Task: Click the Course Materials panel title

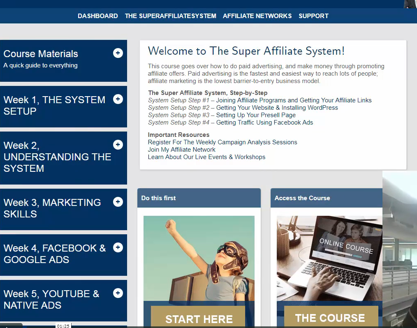Action: tap(41, 54)
